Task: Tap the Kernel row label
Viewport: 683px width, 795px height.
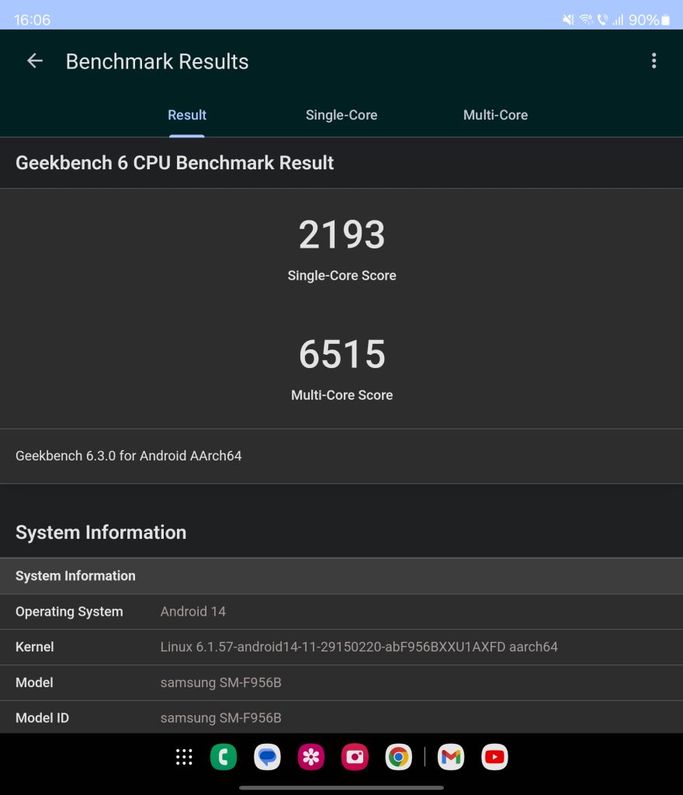Action: [x=34, y=647]
